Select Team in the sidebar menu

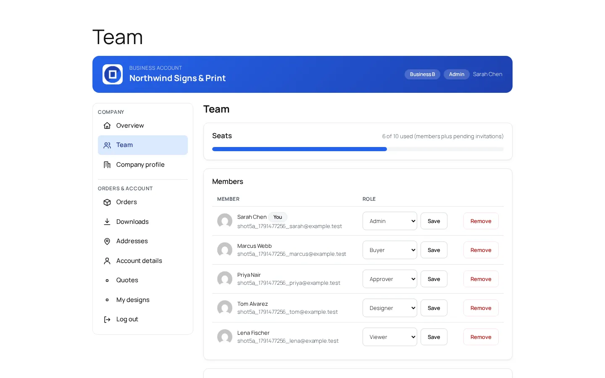[143, 145]
